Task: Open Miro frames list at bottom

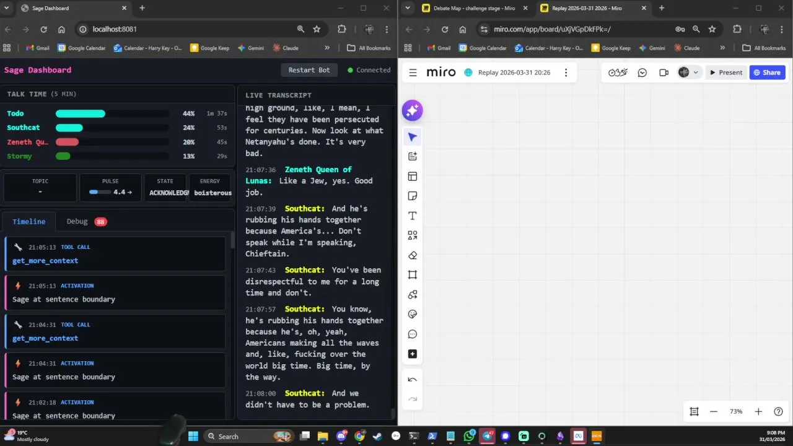Action: click(694, 411)
